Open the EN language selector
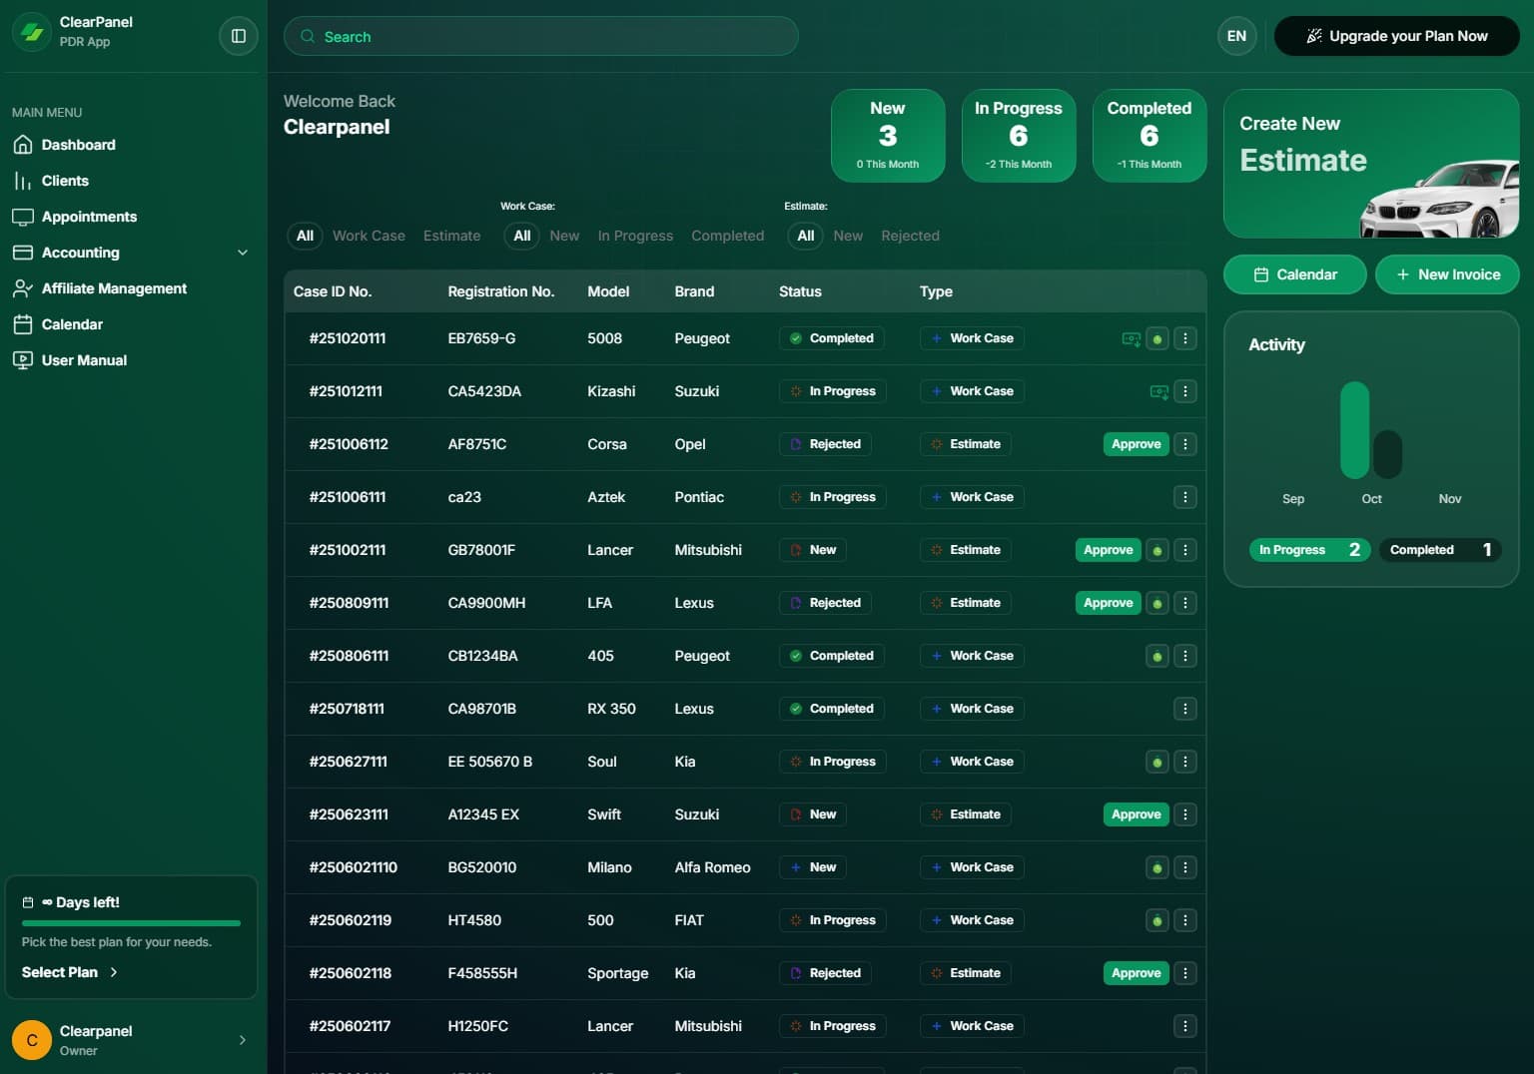The image size is (1534, 1074). tap(1236, 36)
